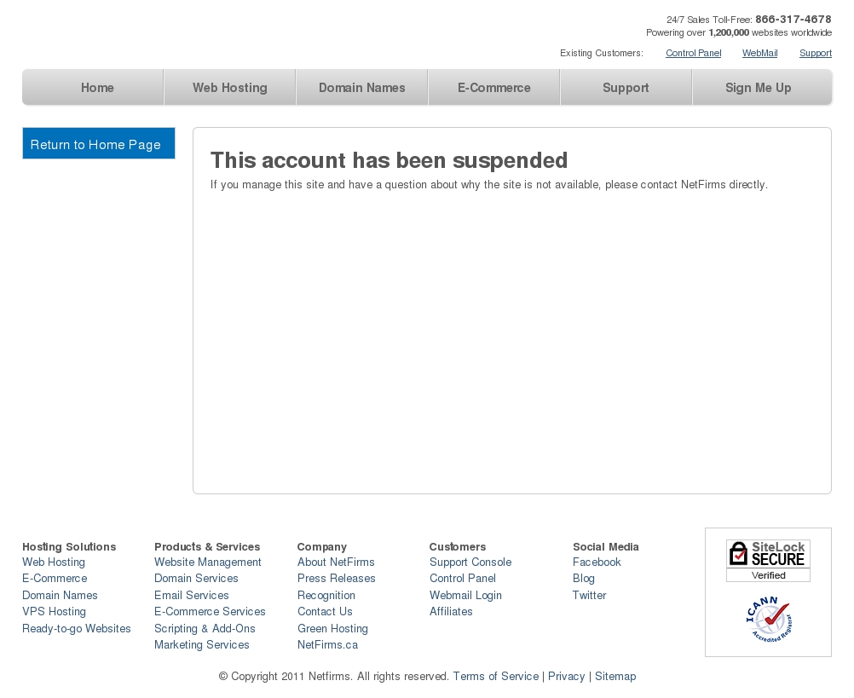The height and width of the screenshot is (698, 854).
Task: Open Support in the main navigation bar
Action: coord(626,88)
